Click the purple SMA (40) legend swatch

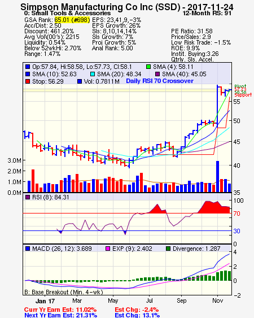(x=157, y=74)
